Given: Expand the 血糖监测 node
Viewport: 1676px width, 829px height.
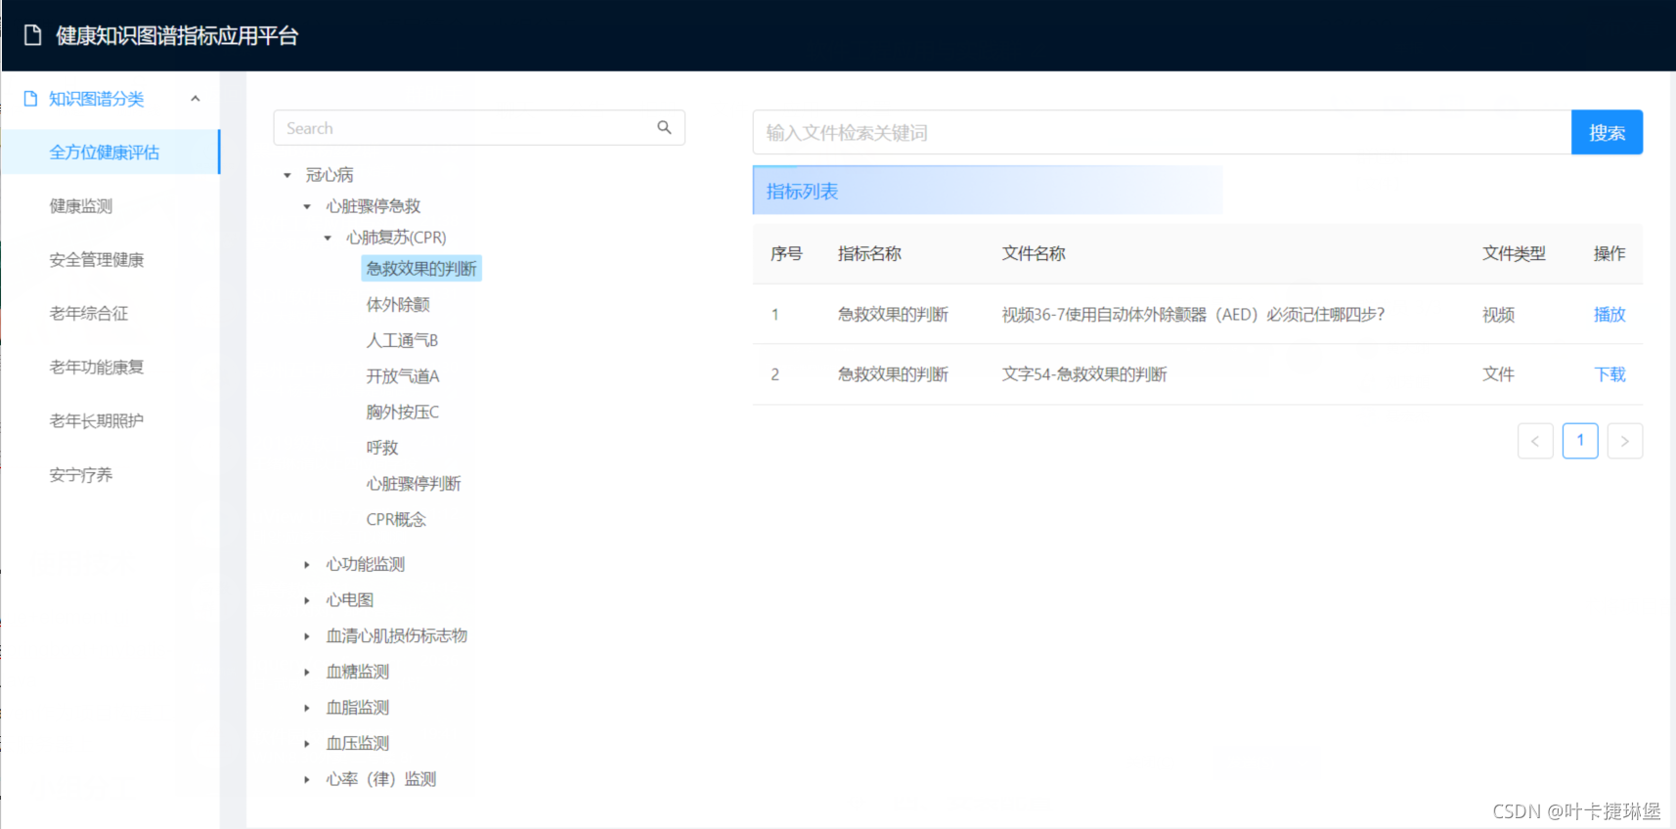Looking at the screenshot, I should [x=307, y=673].
